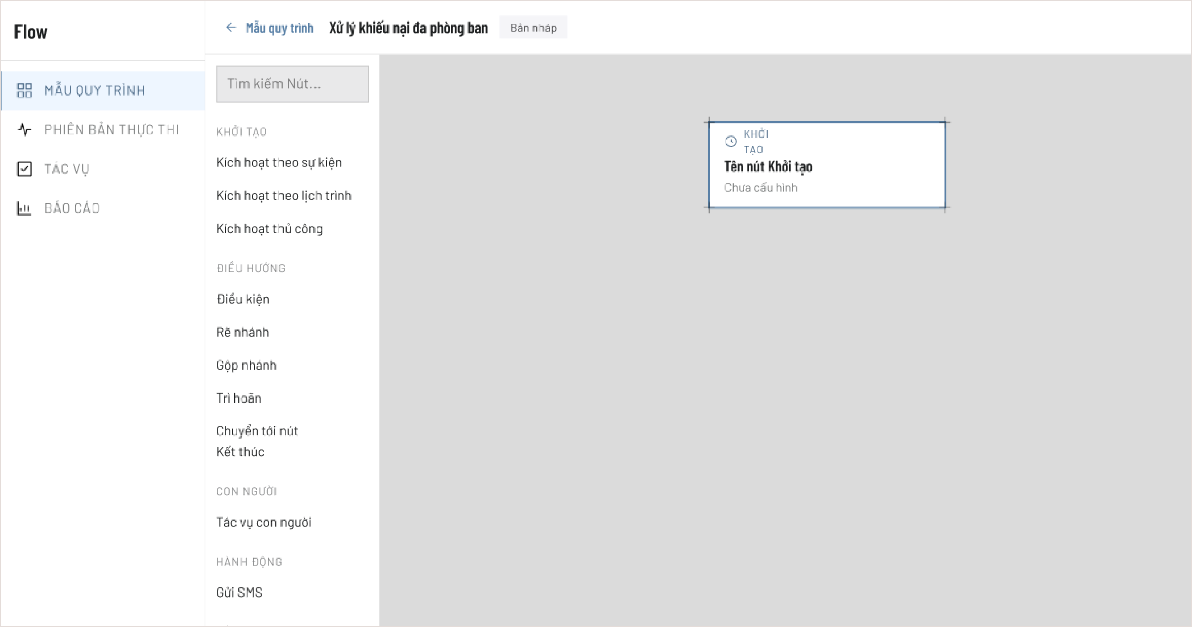Select the Tên nút Khởi tạo canvas node
Viewport: 1192px width, 627px height.
tap(827, 165)
